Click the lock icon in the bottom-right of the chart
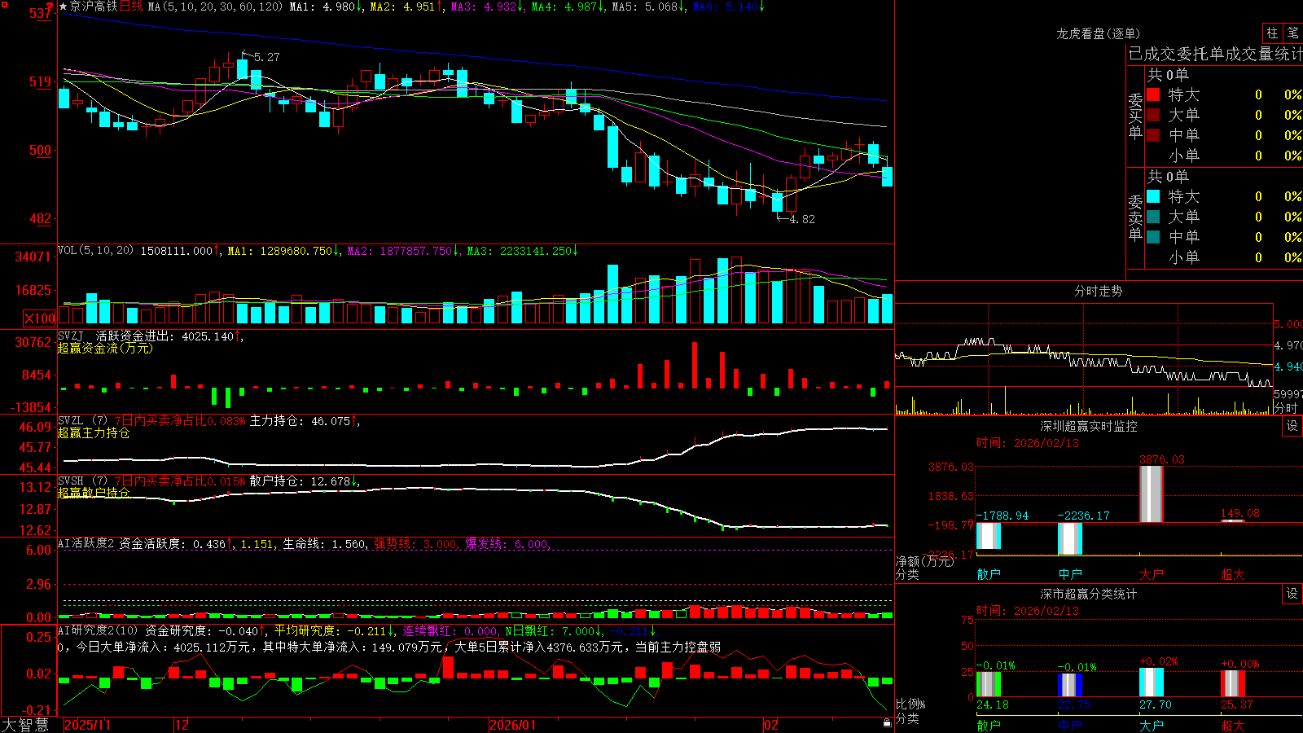The width and height of the screenshot is (1303, 733). tap(887, 722)
